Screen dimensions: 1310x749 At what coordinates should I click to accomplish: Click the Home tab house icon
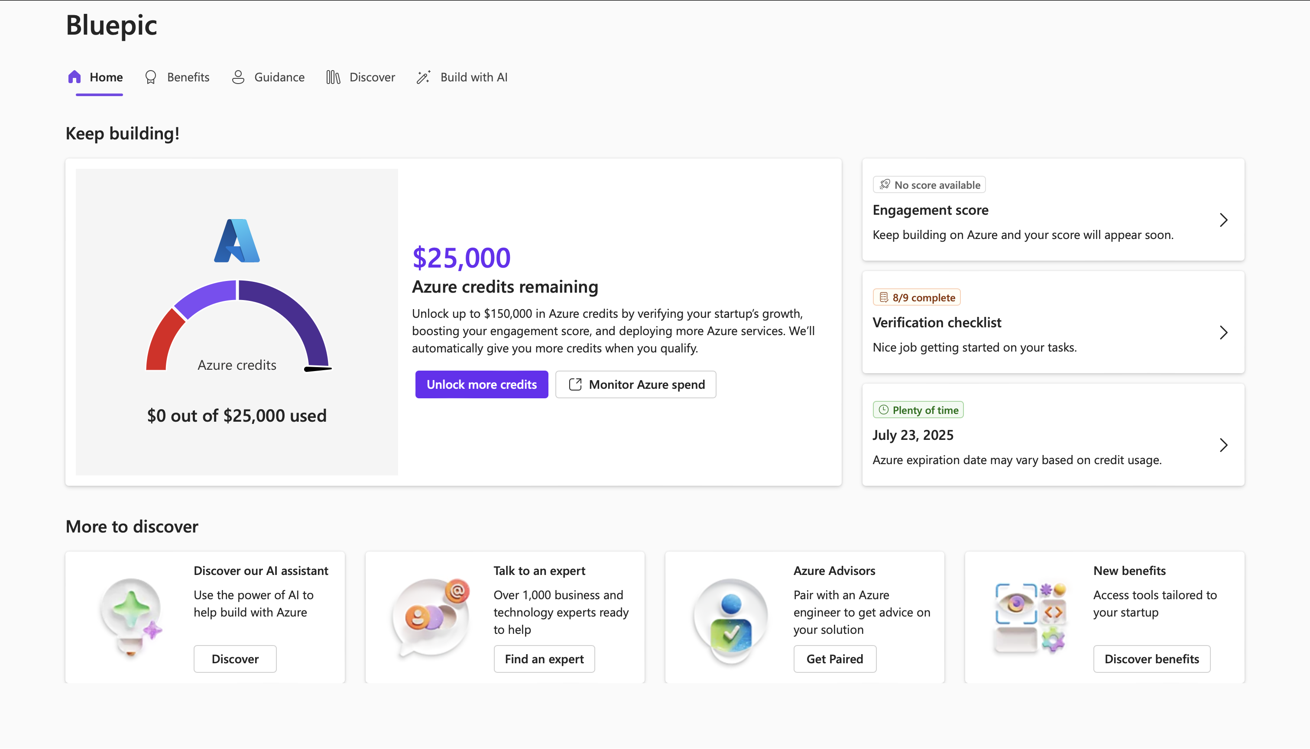point(75,77)
